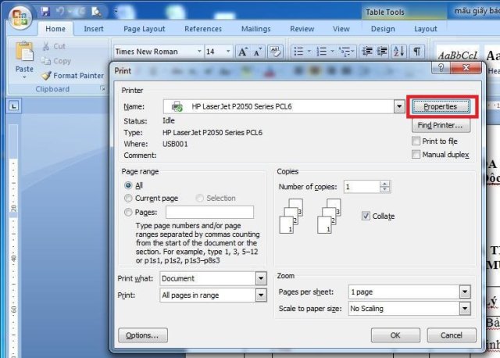Click the Increase Indent icon
Image resolution: width=500 pixels, height=358 pixels.
[382, 51]
